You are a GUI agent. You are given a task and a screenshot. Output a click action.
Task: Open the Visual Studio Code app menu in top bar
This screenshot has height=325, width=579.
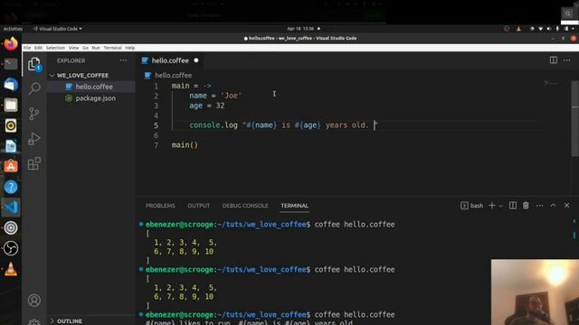(58, 29)
